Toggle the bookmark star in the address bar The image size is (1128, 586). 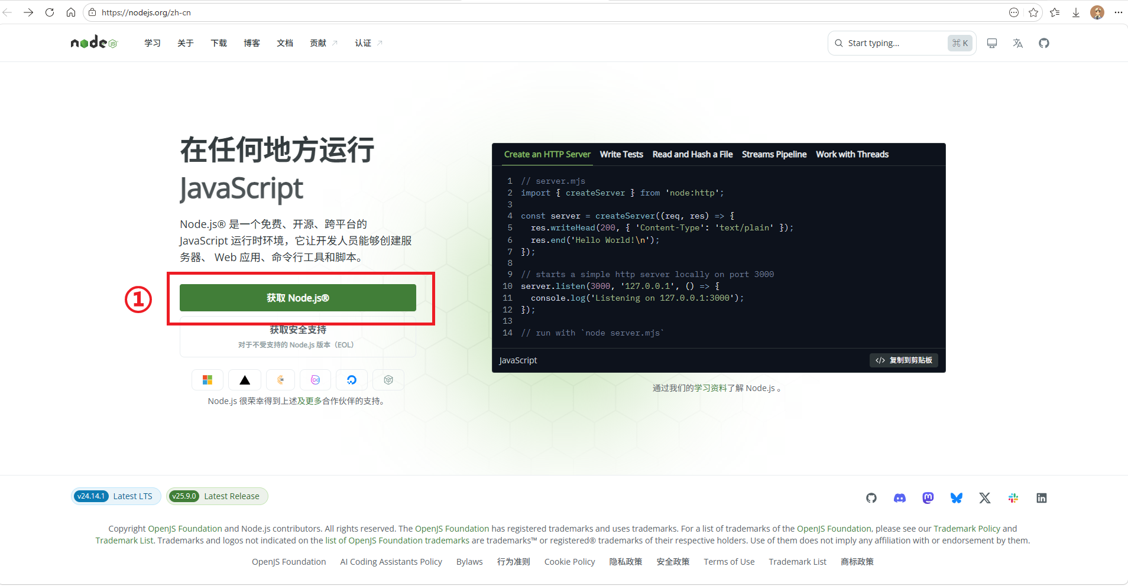click(x=1033, y=12)
